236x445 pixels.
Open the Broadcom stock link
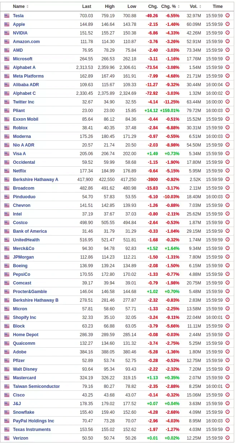pyautogui.click(x=24, y=188)
